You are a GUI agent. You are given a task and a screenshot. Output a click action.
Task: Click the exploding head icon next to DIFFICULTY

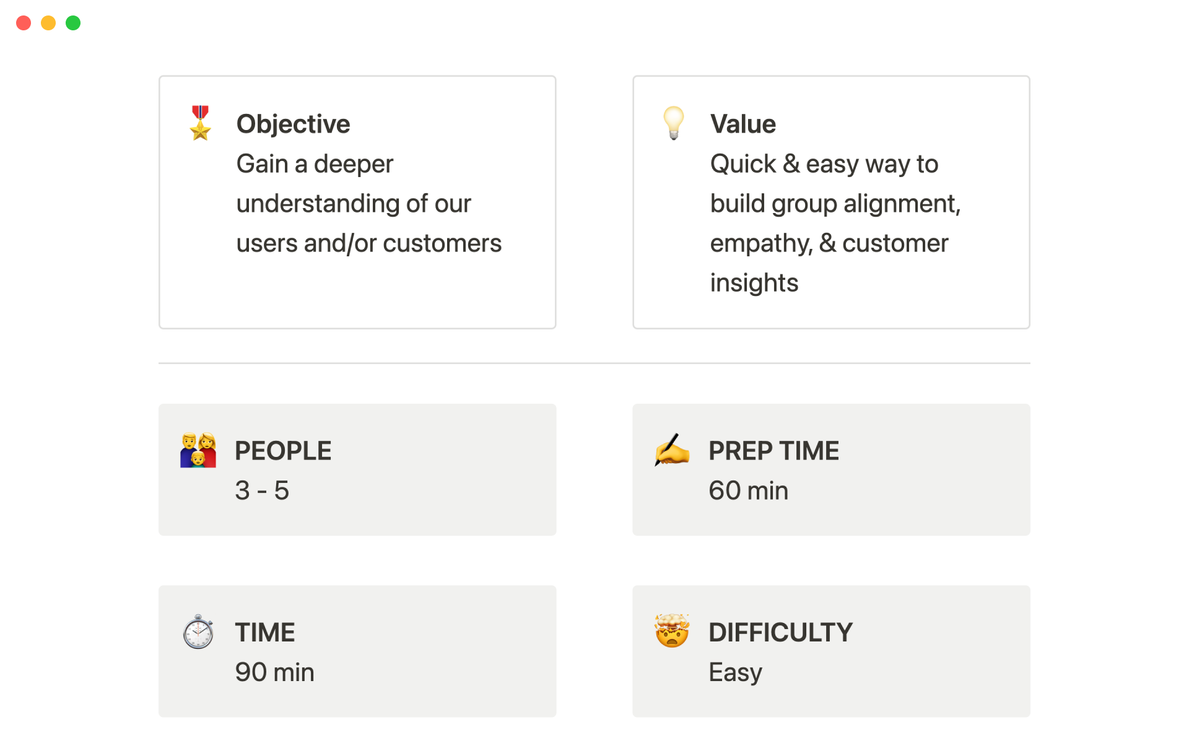(x=672, y=631)
